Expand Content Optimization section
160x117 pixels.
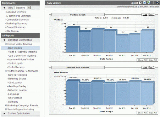[4, 114]
